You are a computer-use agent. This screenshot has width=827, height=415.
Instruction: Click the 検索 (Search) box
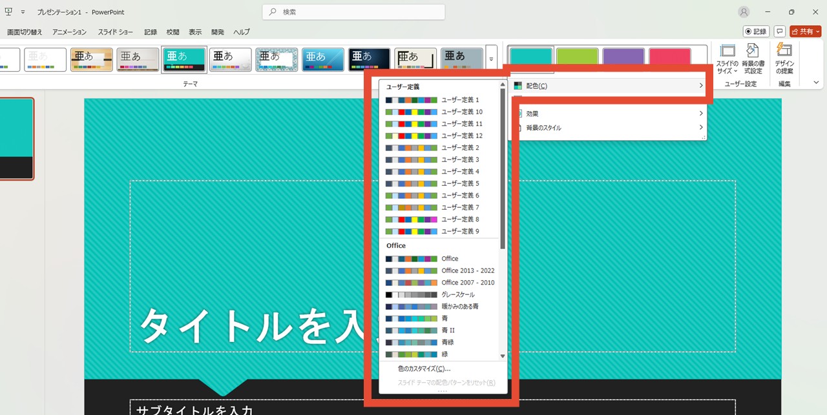pos(353,12)
